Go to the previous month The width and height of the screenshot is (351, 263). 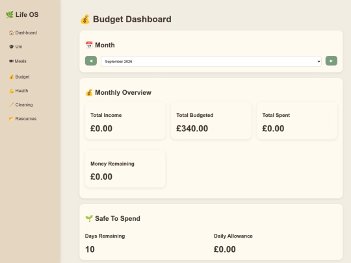(x=91, y=61)
